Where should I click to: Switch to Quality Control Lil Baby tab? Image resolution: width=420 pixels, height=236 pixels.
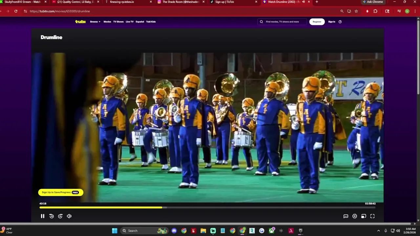click(76, 2)
